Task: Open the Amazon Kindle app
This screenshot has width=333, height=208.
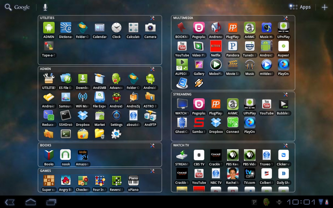Action: pos(83,158)
